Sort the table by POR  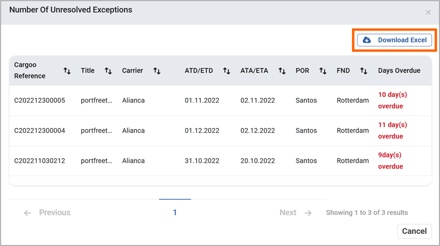click(323, 71)
